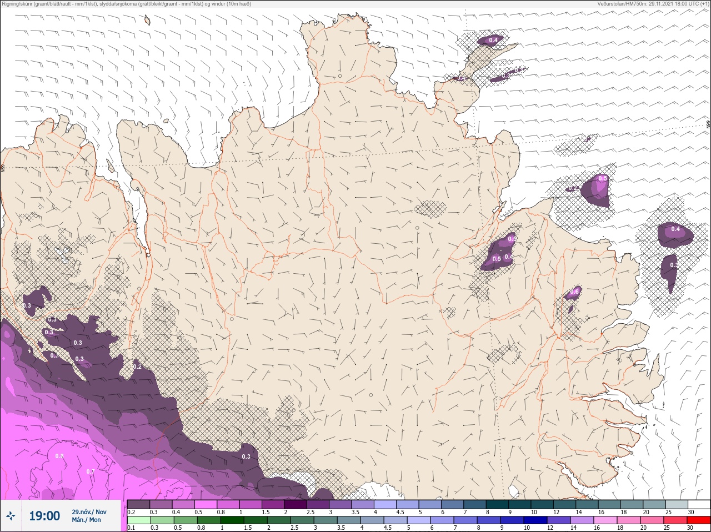Click the 'Mán./ Mon' weekday label
The width and height of the screenshot is (711, 532).
87,520
